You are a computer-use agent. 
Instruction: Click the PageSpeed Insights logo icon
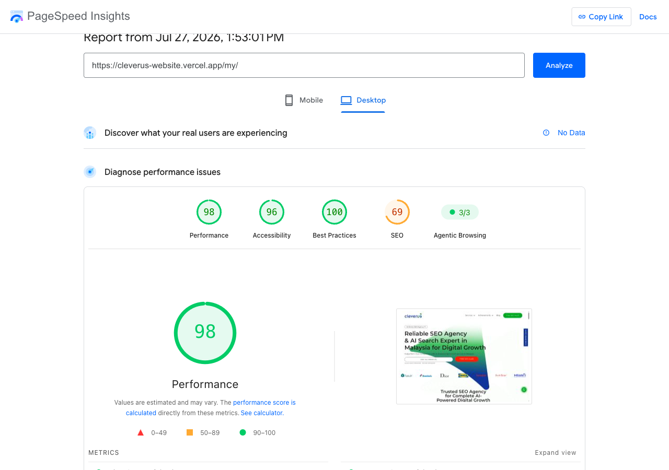[17, 16]
